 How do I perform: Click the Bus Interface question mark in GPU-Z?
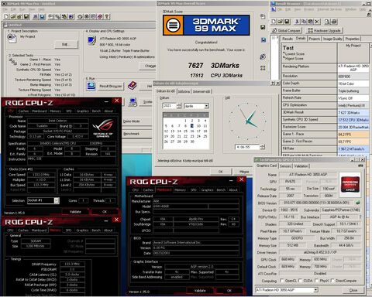360,217
